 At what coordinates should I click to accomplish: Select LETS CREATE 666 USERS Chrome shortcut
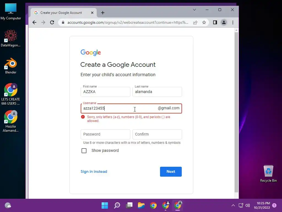tap(11, 94)
